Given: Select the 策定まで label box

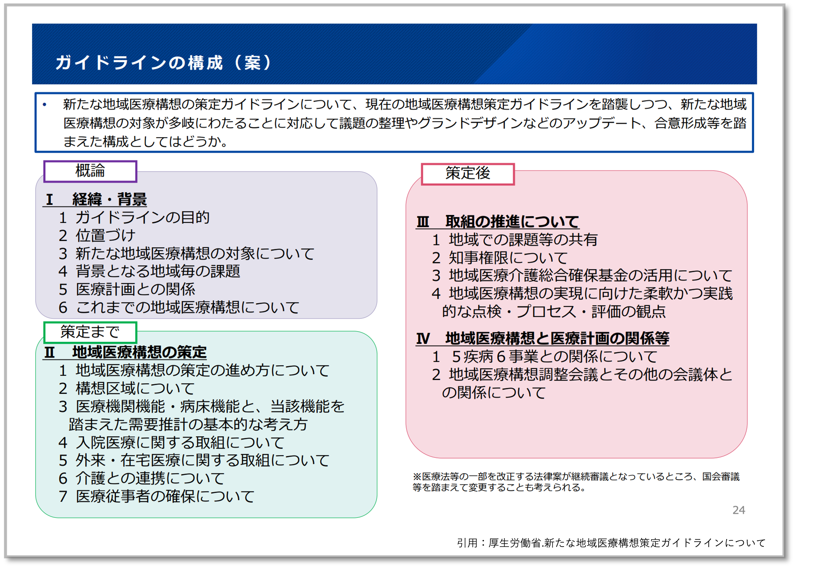Looking at the screenshot, I should 90,332.
